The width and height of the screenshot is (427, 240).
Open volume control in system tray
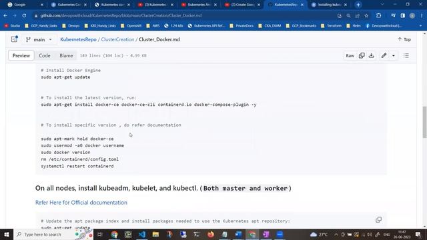pyautogui.click(x=370, y=234)
